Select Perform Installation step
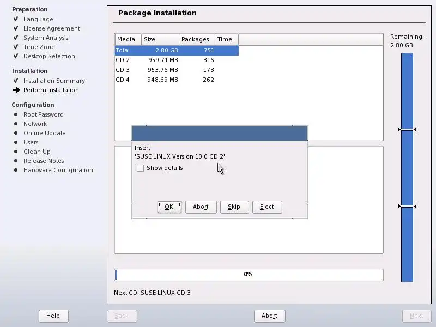 pyautogui.click(x=51, y=90)
